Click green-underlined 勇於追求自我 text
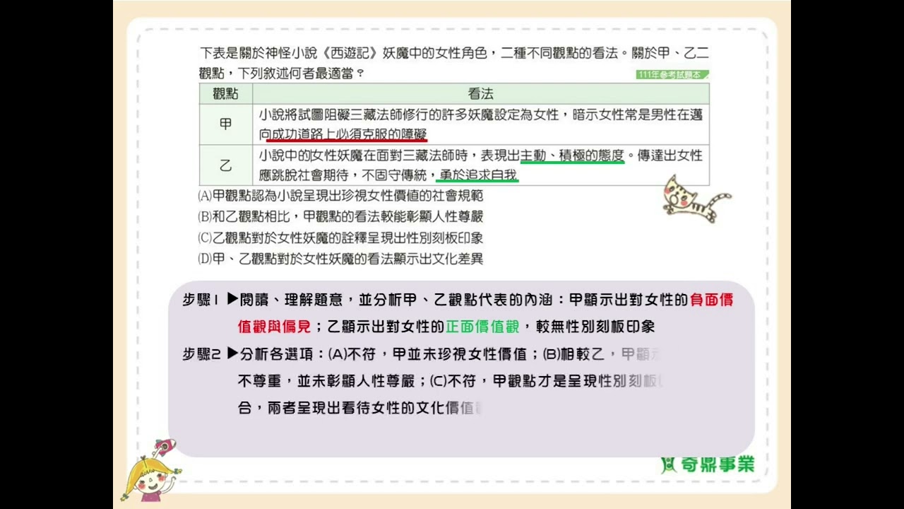904x509 pixels. coord(478,175)
